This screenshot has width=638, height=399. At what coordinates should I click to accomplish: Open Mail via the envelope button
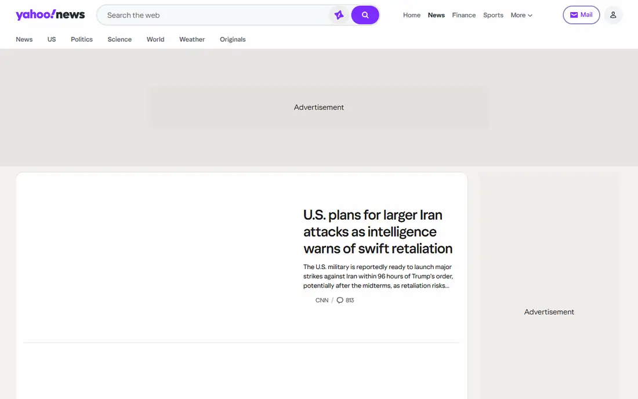coord(581,15)
